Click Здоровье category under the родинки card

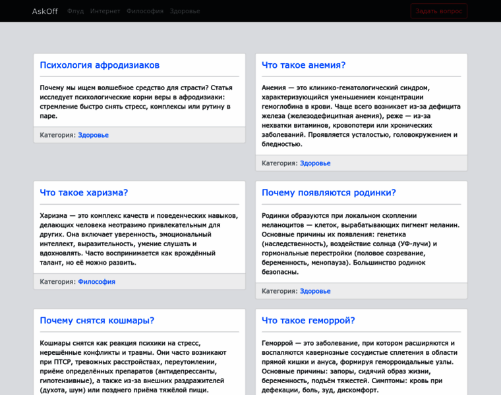[315, 291]
